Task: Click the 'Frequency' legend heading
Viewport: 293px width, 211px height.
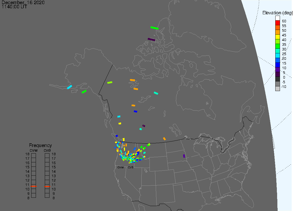Action: pos(40,145)
